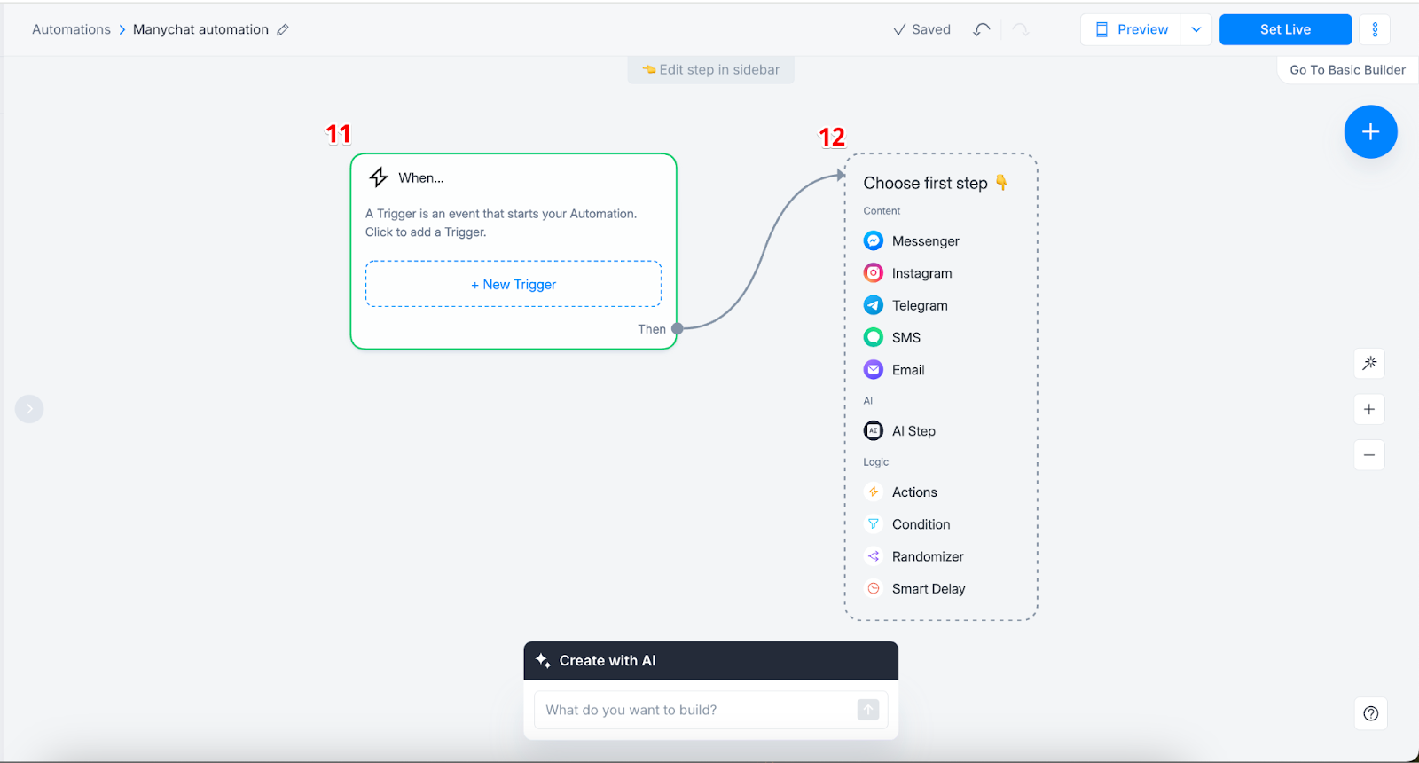Click the blue plus floating button

[x=1370, y=131]
